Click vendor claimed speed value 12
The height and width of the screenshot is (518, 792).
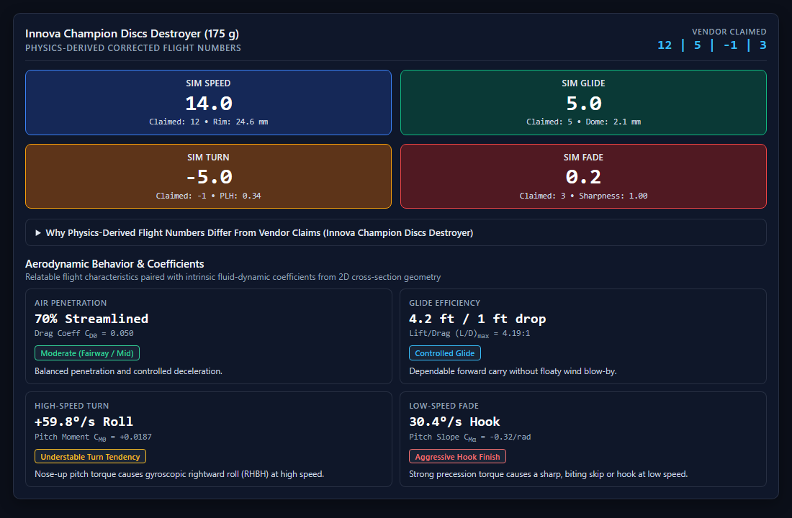tap(665, 45)
